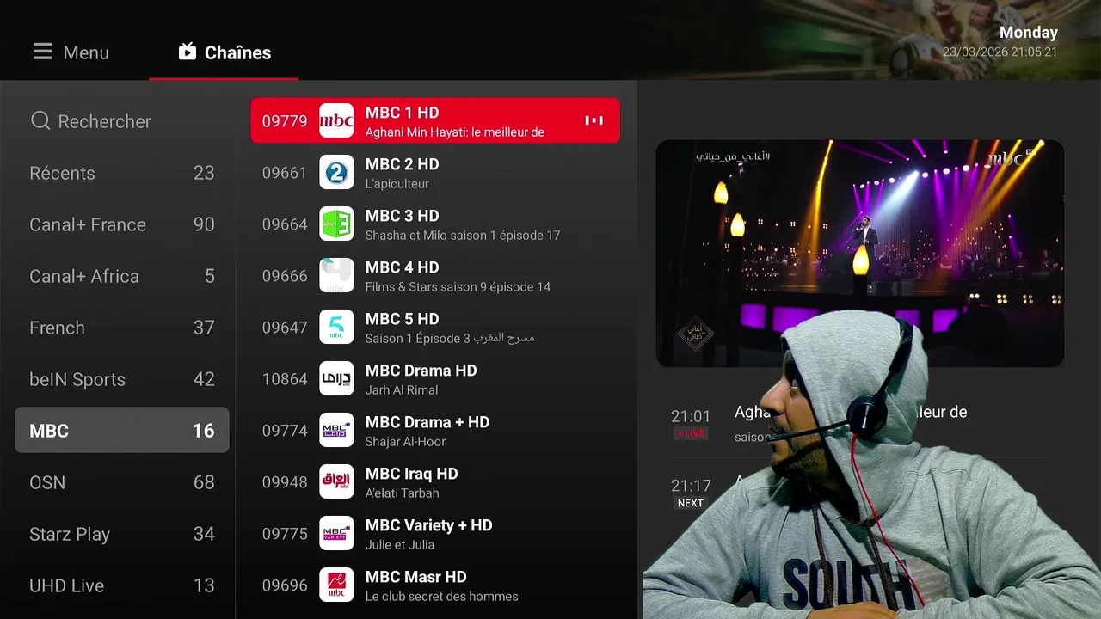Click channel number 09647
This screenshot has height=619, width=1101.
point(285,328)
